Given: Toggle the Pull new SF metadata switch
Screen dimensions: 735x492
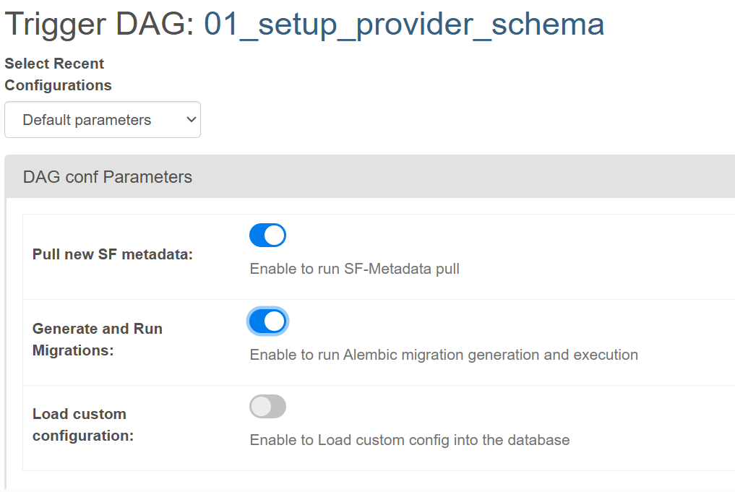Looking at the screenshot, I should (267, 235).
